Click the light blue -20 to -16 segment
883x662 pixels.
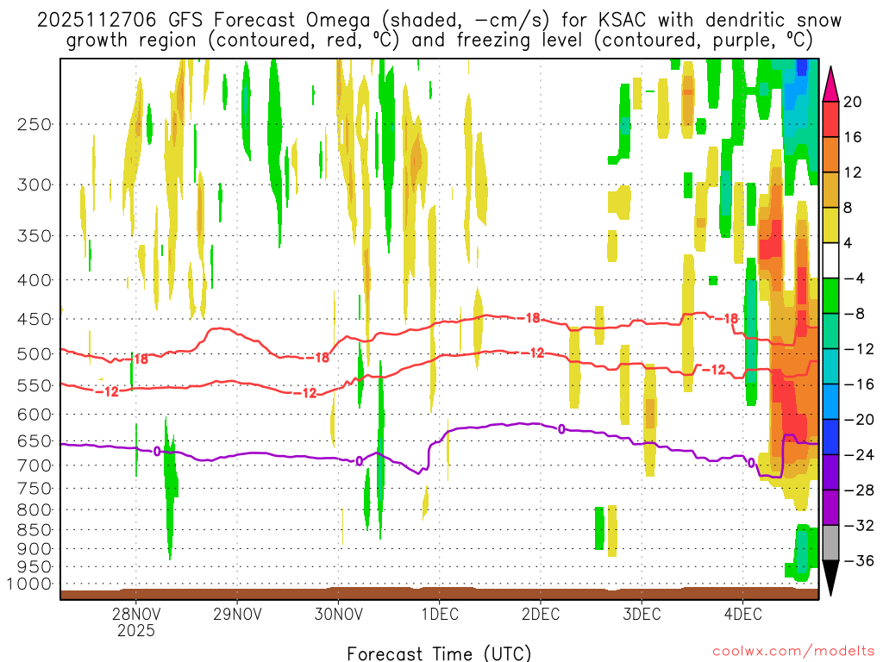point(830,402)
